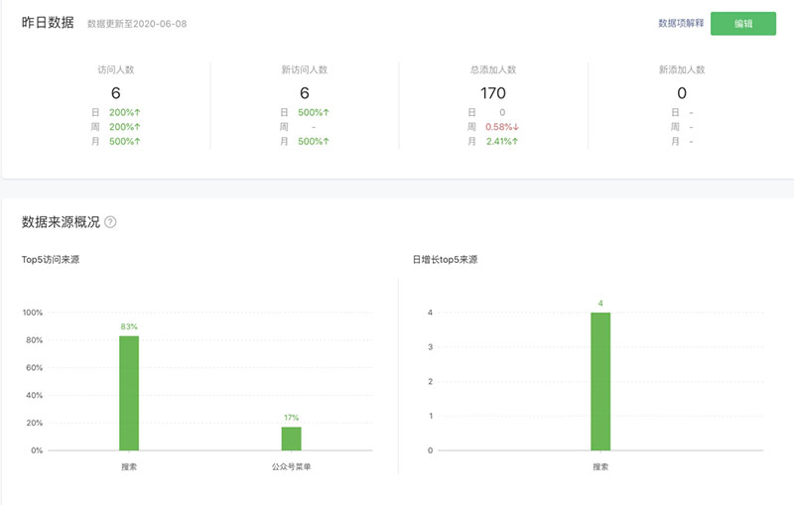Click 新访问人数 daily 500% increase indicator
The image size is (794, 505).
click(314, 113)
